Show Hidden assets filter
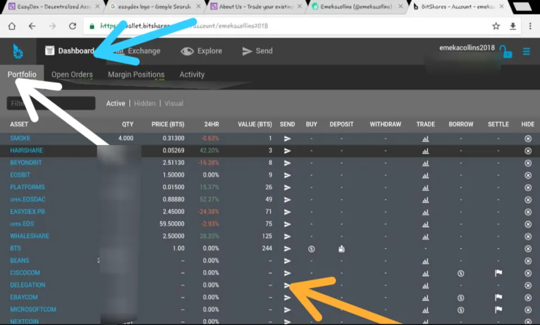Viewport: 540px width, 325px height. click(x=145, y=103)
